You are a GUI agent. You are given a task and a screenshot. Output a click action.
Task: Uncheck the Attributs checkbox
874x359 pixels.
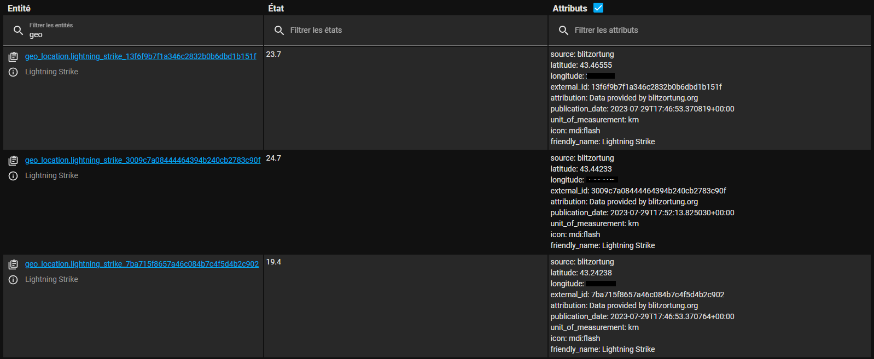pyautogui.click(x=598, y=8)
